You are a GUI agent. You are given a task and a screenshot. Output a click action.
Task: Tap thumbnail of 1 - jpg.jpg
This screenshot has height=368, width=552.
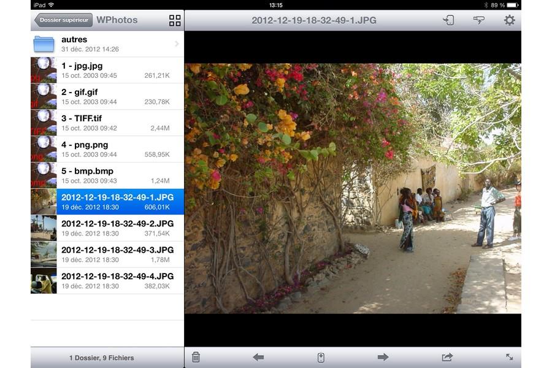pyautogui.click(x=44, y=70)
